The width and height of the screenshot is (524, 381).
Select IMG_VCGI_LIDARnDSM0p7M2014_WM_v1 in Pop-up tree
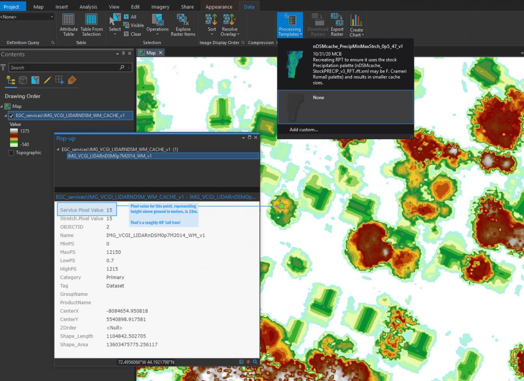click(163, 156)
